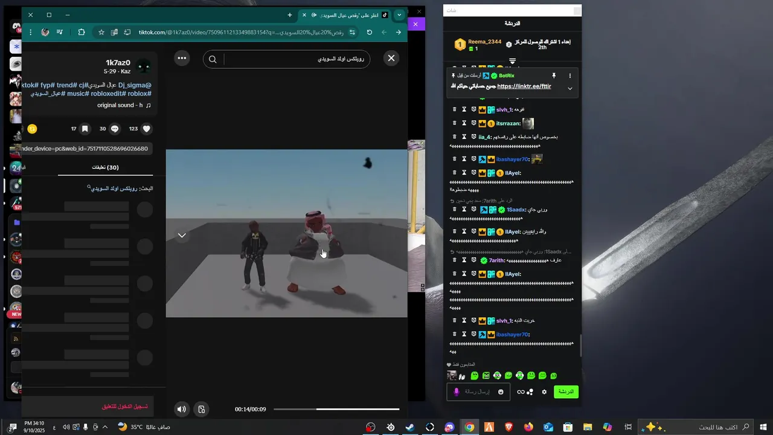The height and width of the screenshot is (435, 773).
Task: Open Chrome extensions puzzle icon
Action: pos(82,32)
